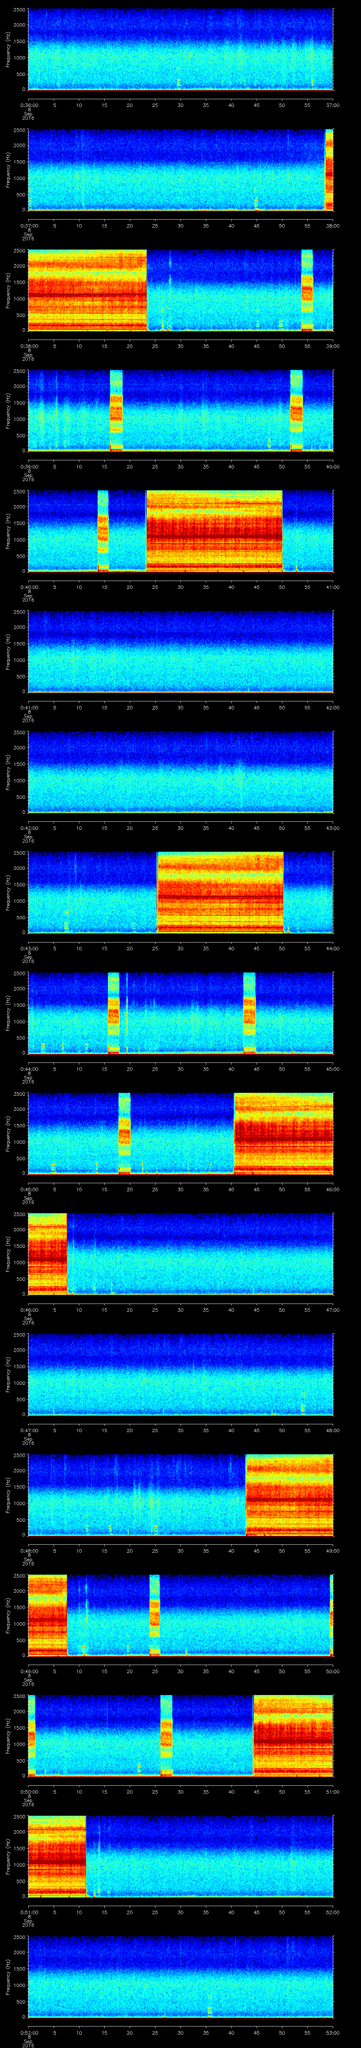This screenshot has width=361, height=2048.
Task: Click the loud band starting the 0:46:00 spectrogram
Action: [47, 1253]
